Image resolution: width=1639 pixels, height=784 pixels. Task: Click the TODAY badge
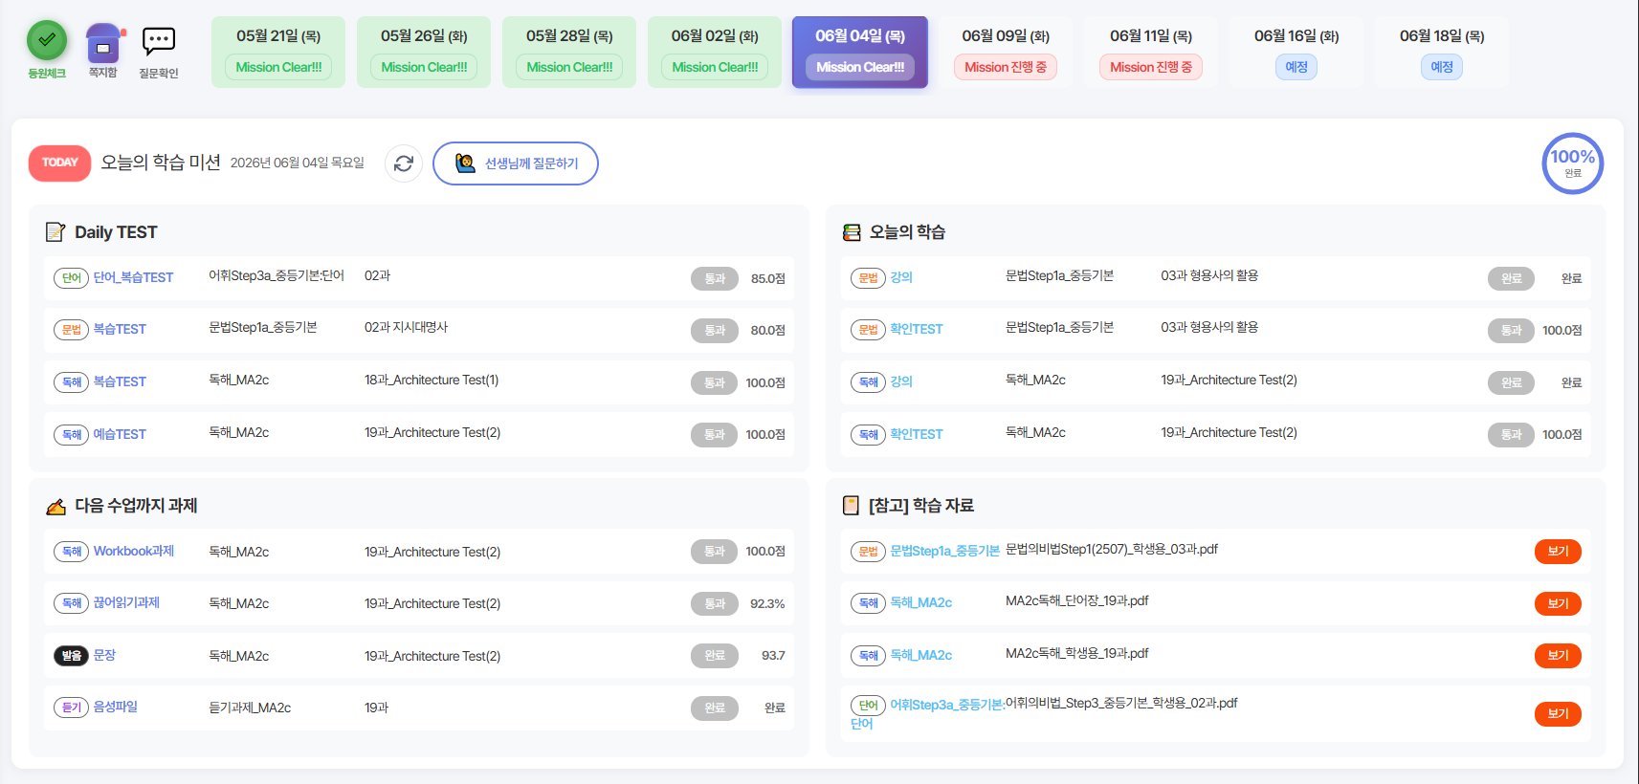pos(60,163)
